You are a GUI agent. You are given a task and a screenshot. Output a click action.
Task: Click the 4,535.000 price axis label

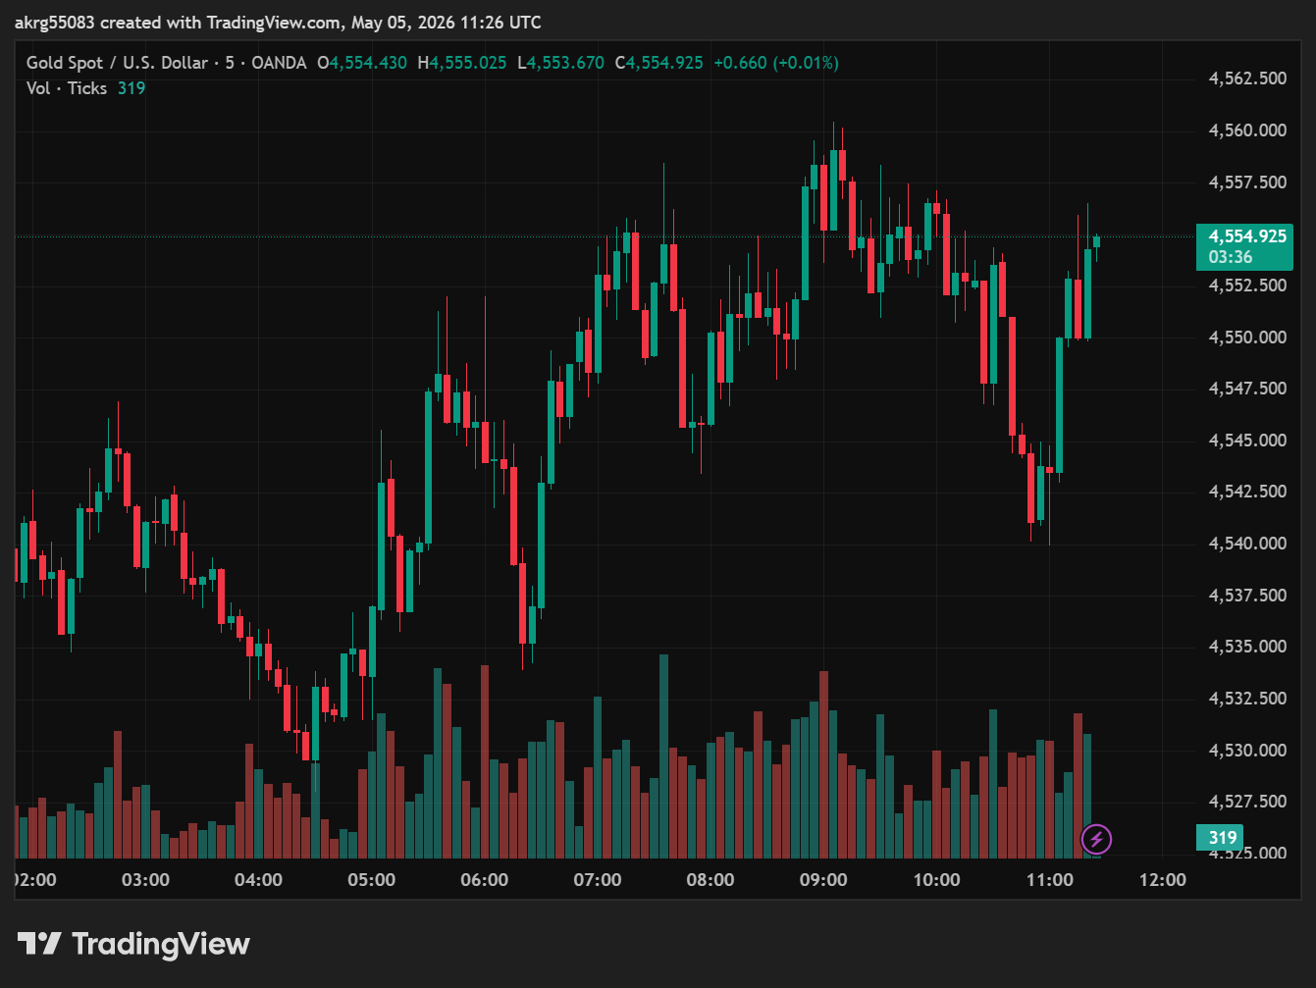(1247, 647)
